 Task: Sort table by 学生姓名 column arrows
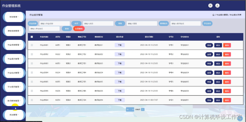(x=188, y=37)
